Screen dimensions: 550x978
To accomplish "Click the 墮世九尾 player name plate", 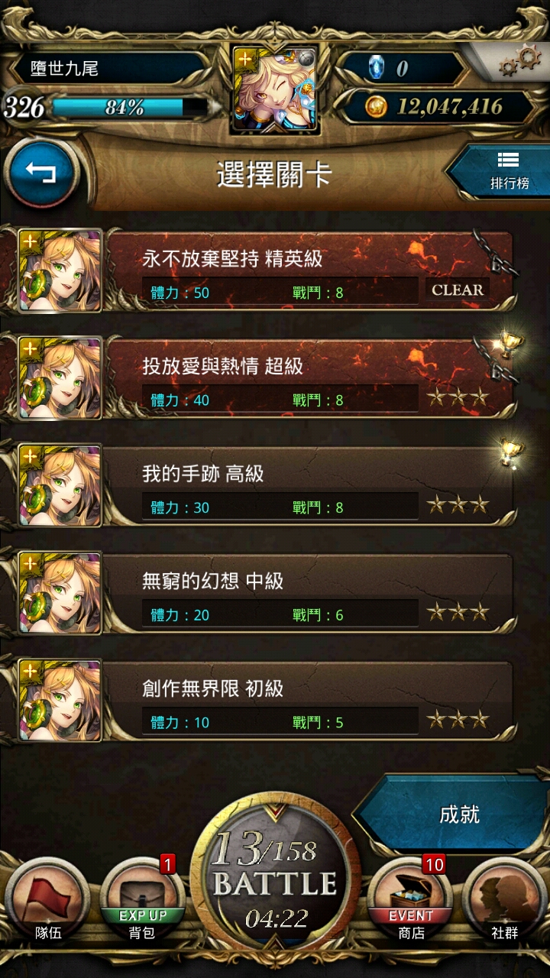I will [107, 68].
